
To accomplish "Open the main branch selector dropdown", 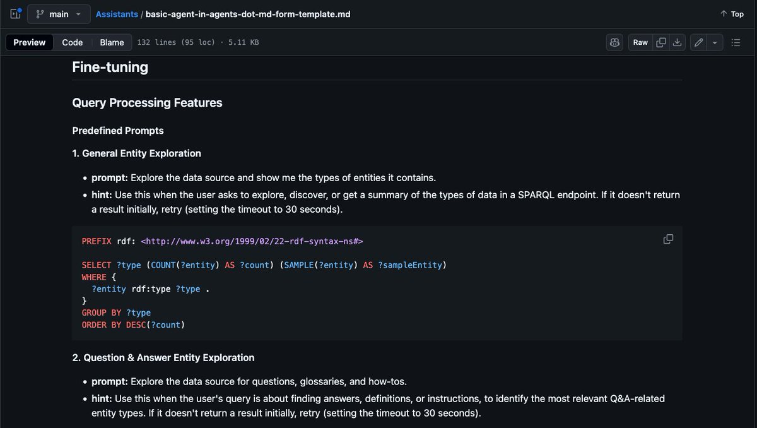I will [x=59, y=14].
